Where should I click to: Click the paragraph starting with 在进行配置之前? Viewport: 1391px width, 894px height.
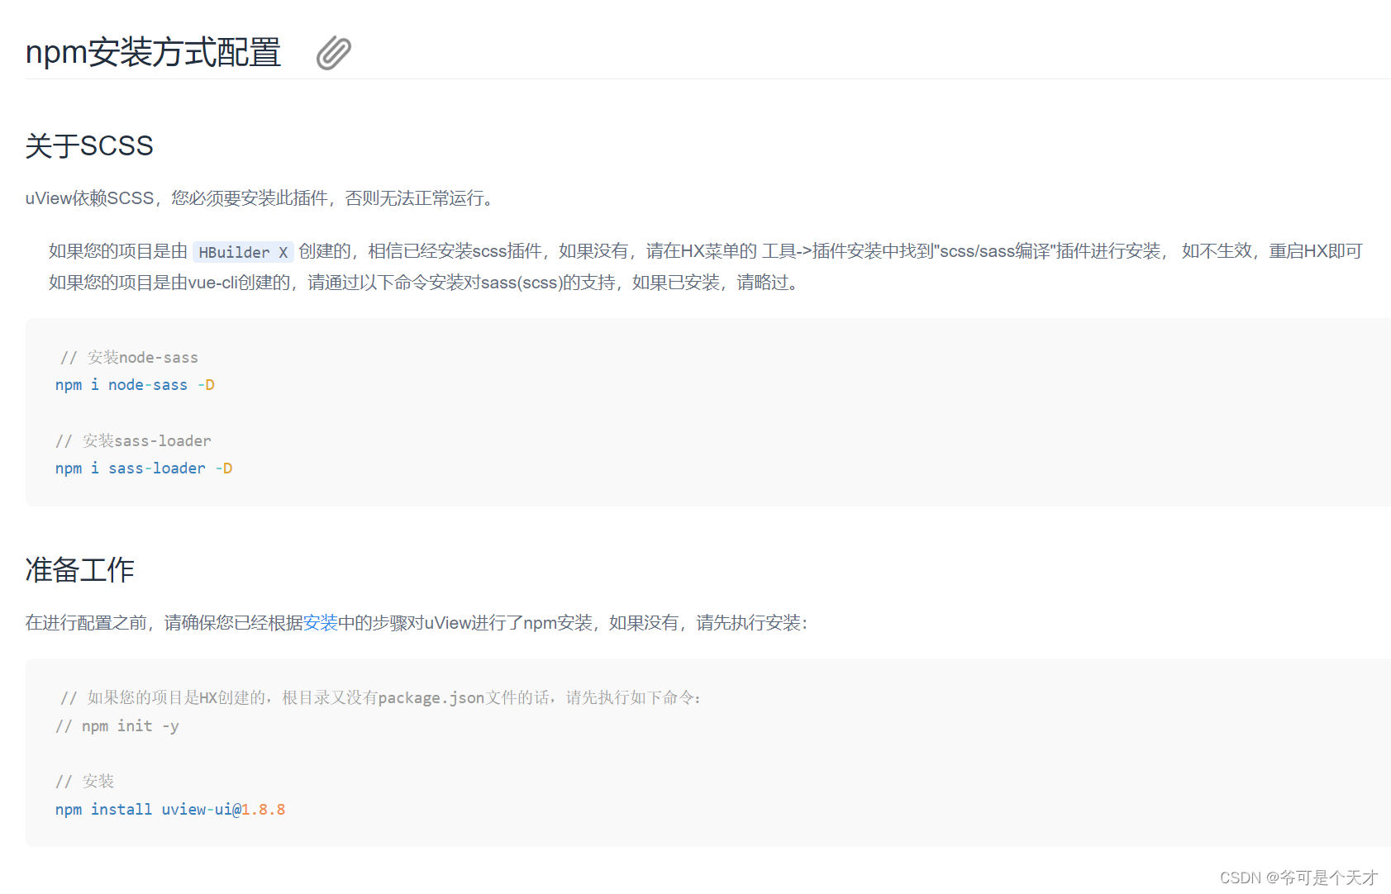tap(417, 623)
